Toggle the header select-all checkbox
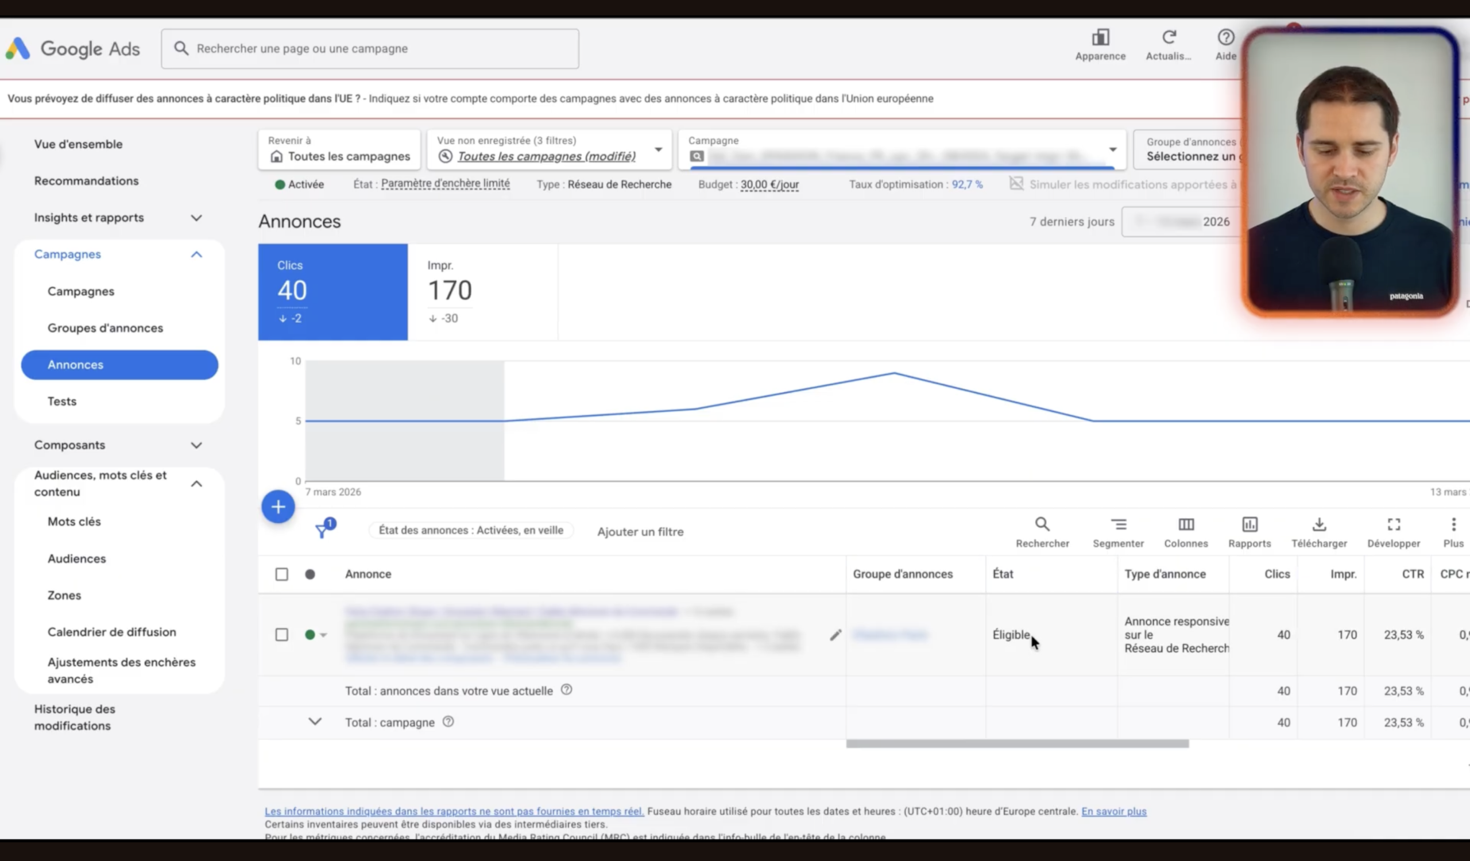Screen dimensions: 1470x861 point(282,574)
